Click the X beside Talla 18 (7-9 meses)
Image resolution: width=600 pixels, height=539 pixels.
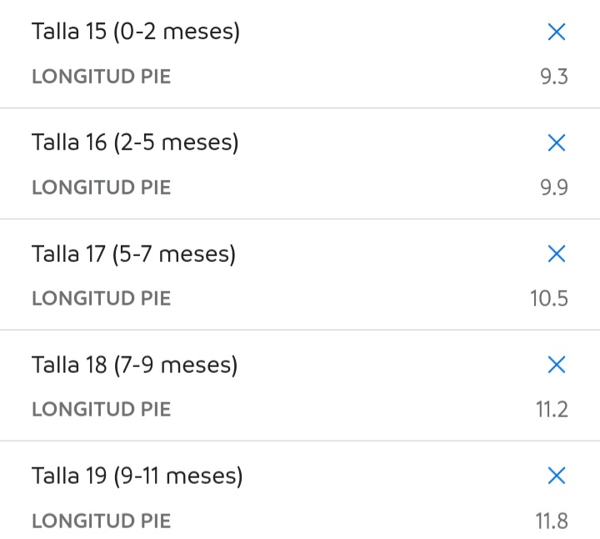(557, 365)
